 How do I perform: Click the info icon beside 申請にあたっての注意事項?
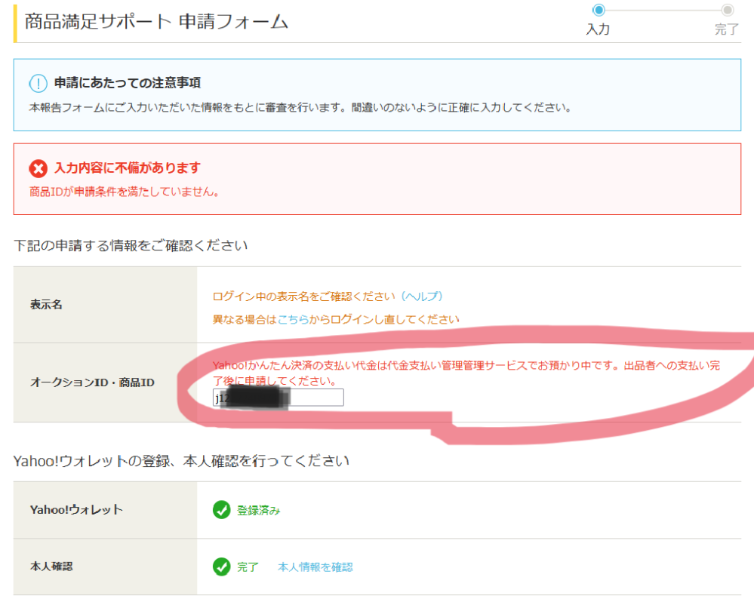coord(38,84)
